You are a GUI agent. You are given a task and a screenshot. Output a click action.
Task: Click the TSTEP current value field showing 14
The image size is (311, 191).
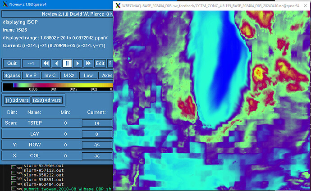tap(96, 123)
